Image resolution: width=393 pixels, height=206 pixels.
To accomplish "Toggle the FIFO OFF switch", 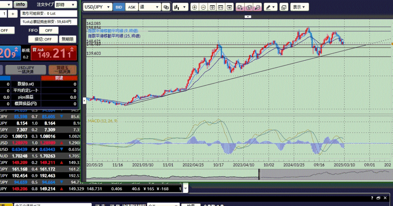I will [49, 30].
